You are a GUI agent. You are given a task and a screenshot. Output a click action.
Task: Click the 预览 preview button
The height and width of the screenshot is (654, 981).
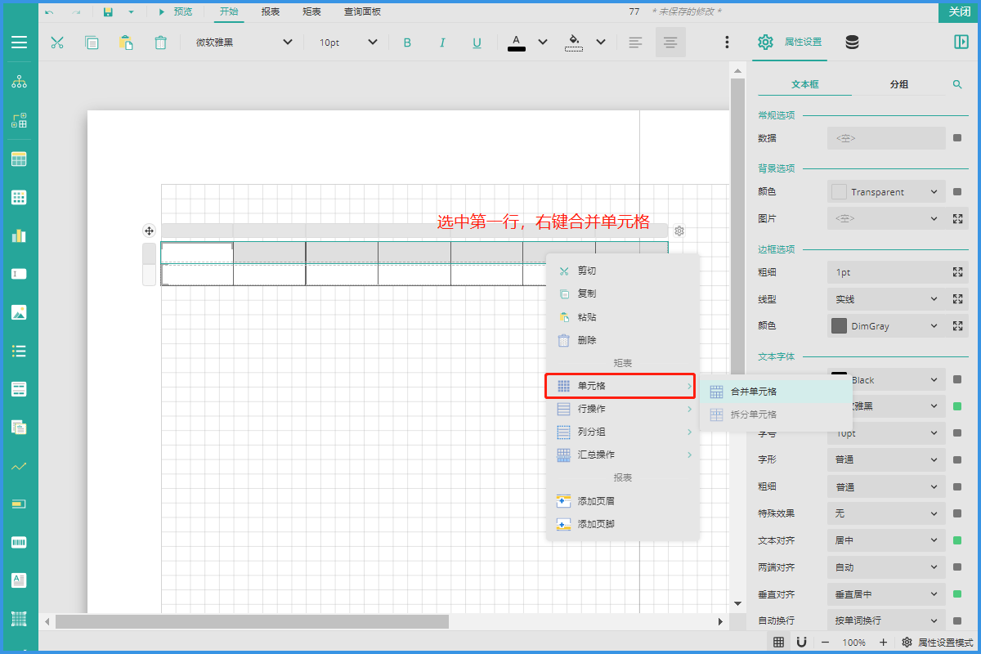point(175,11)
